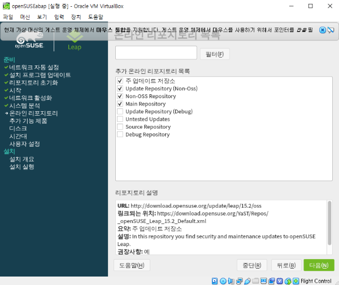Open the 입력 menu
Image resolution: width=339 pixels, height=285 pixels.
(59, 17)
